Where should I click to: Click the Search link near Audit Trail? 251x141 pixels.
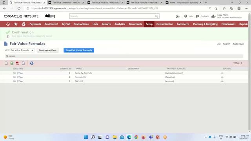click(227, 44)
